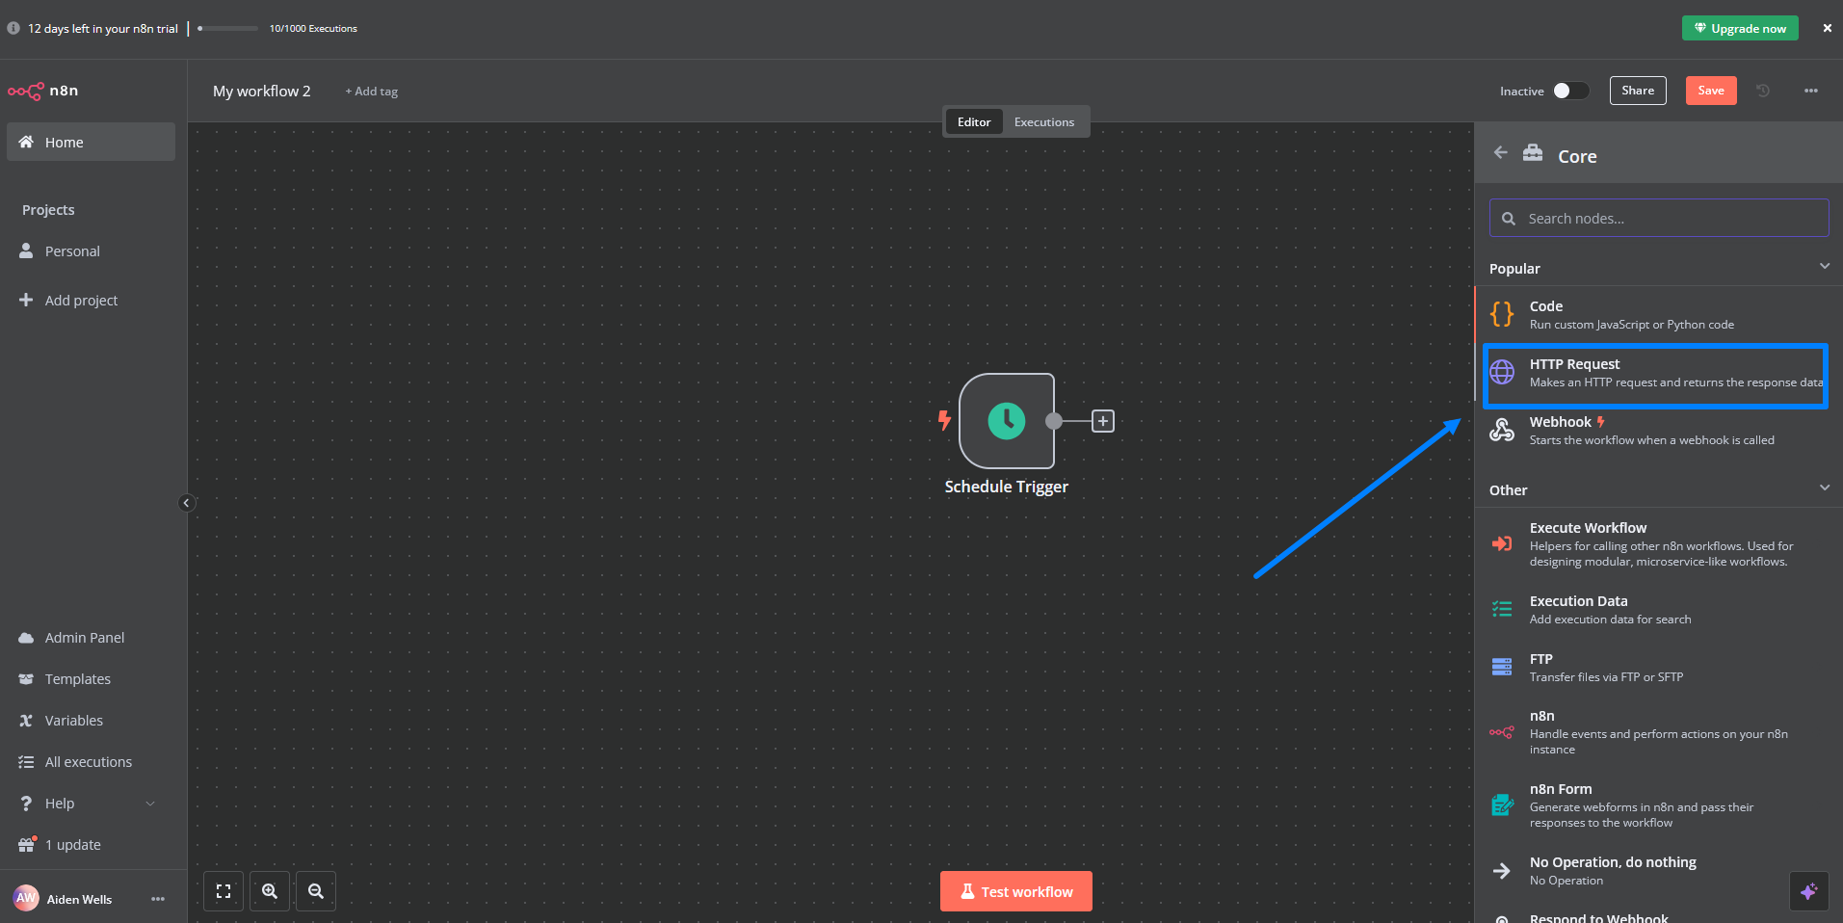Click Test workflow button

click(x=1016, y=891)
